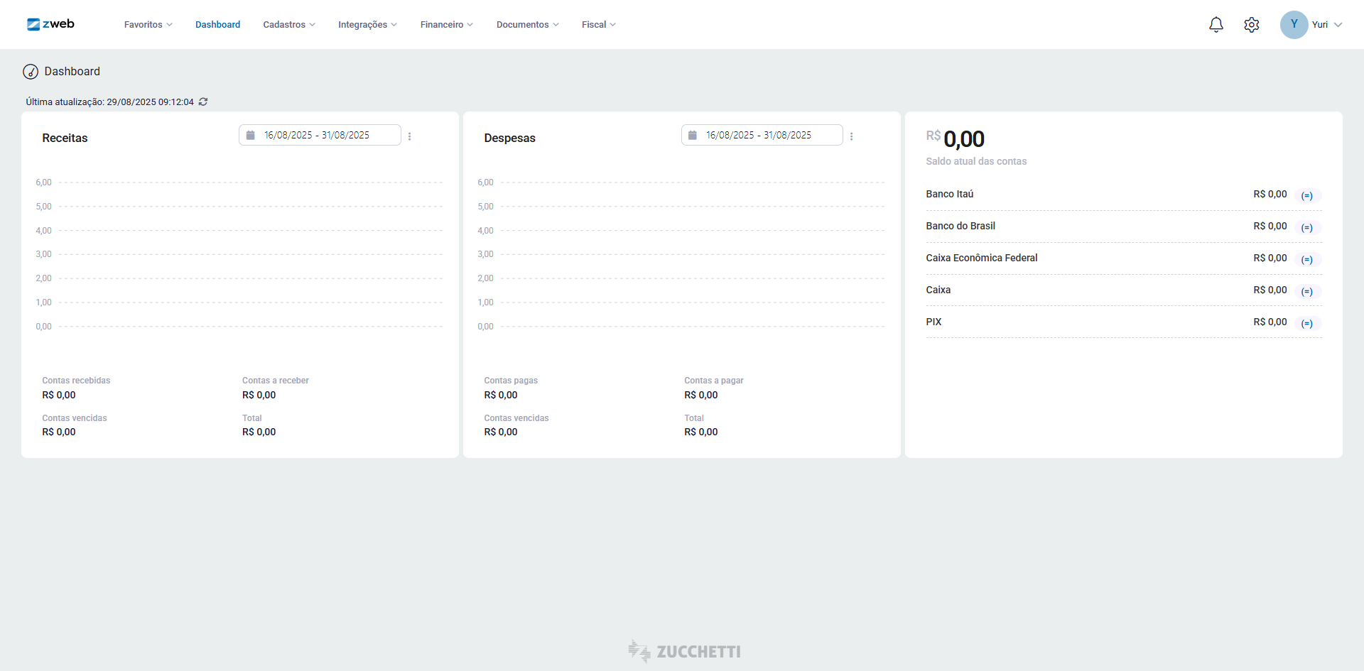The height and width of the screenshot is (671, 1364).
Task: Click the balance icon next to PIX
Action: click(1307, 323)
